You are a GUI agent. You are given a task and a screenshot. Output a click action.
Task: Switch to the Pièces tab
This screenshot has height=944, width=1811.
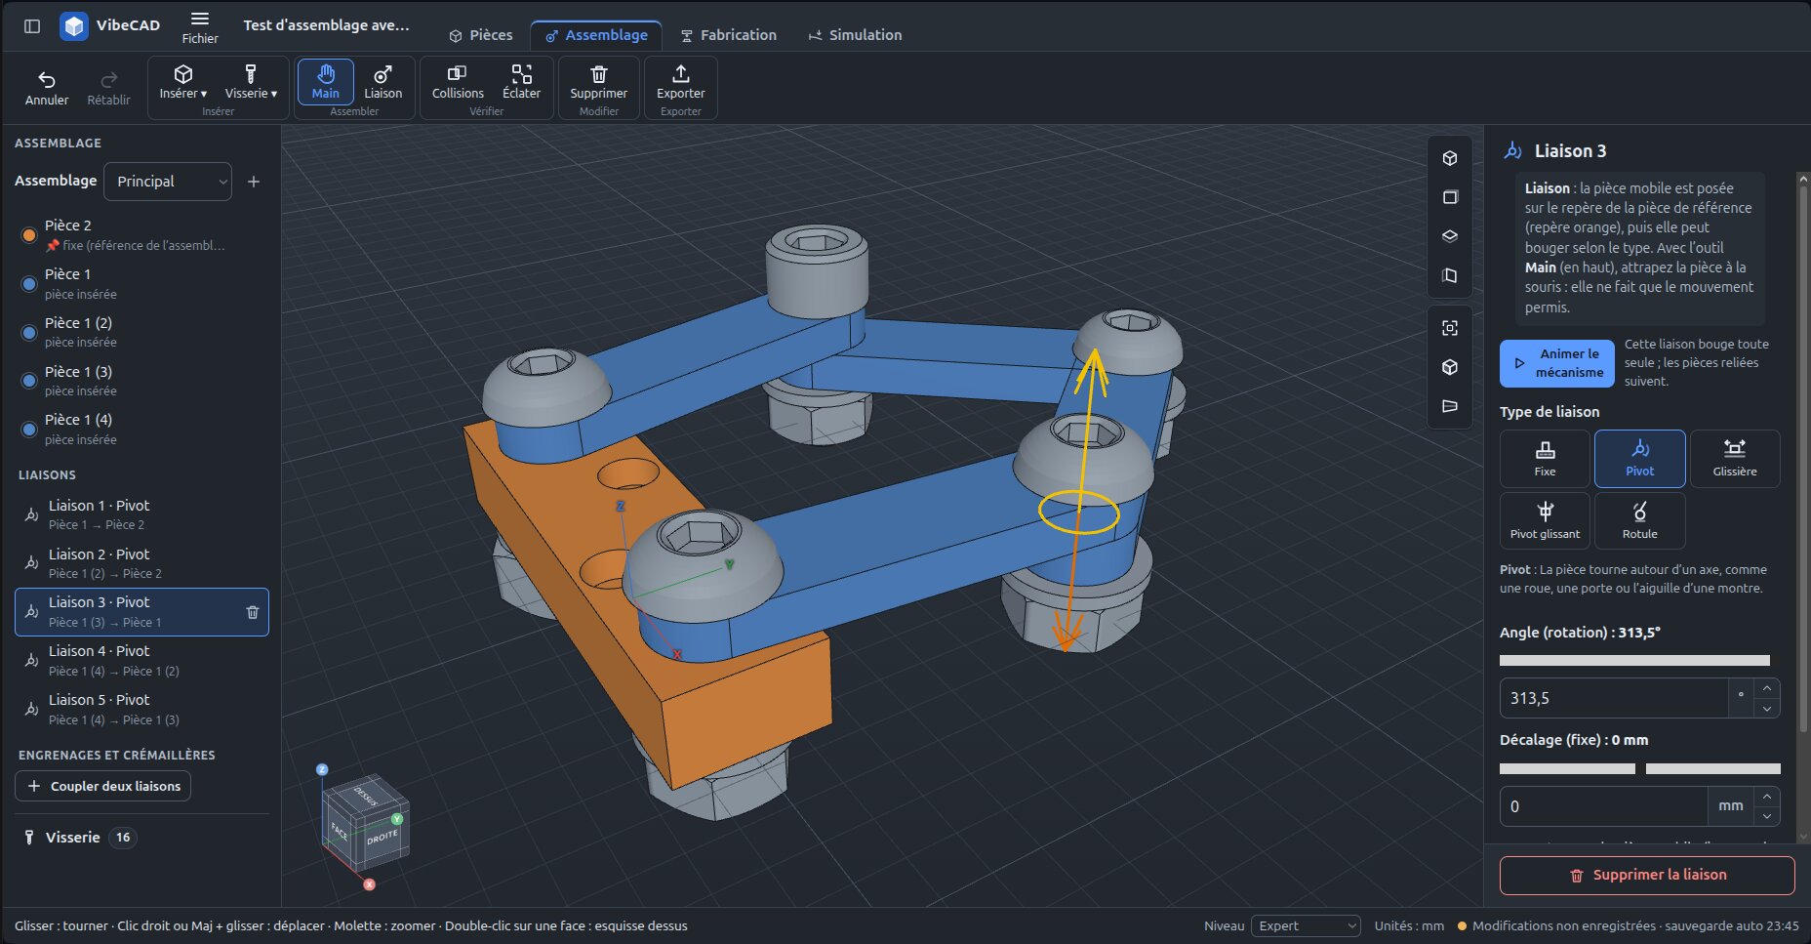[481, 35]
